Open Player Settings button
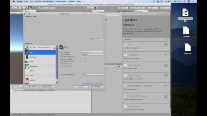Screen dimensions: 207x116 [x=47, y=87]
